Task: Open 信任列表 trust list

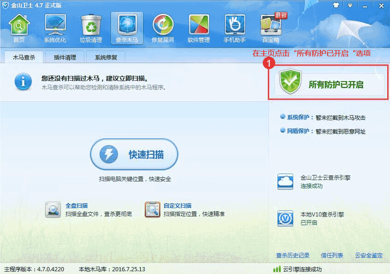Action: [x=332, y=256]
